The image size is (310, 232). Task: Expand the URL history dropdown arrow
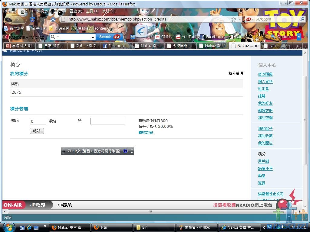(x=240, y=19)
